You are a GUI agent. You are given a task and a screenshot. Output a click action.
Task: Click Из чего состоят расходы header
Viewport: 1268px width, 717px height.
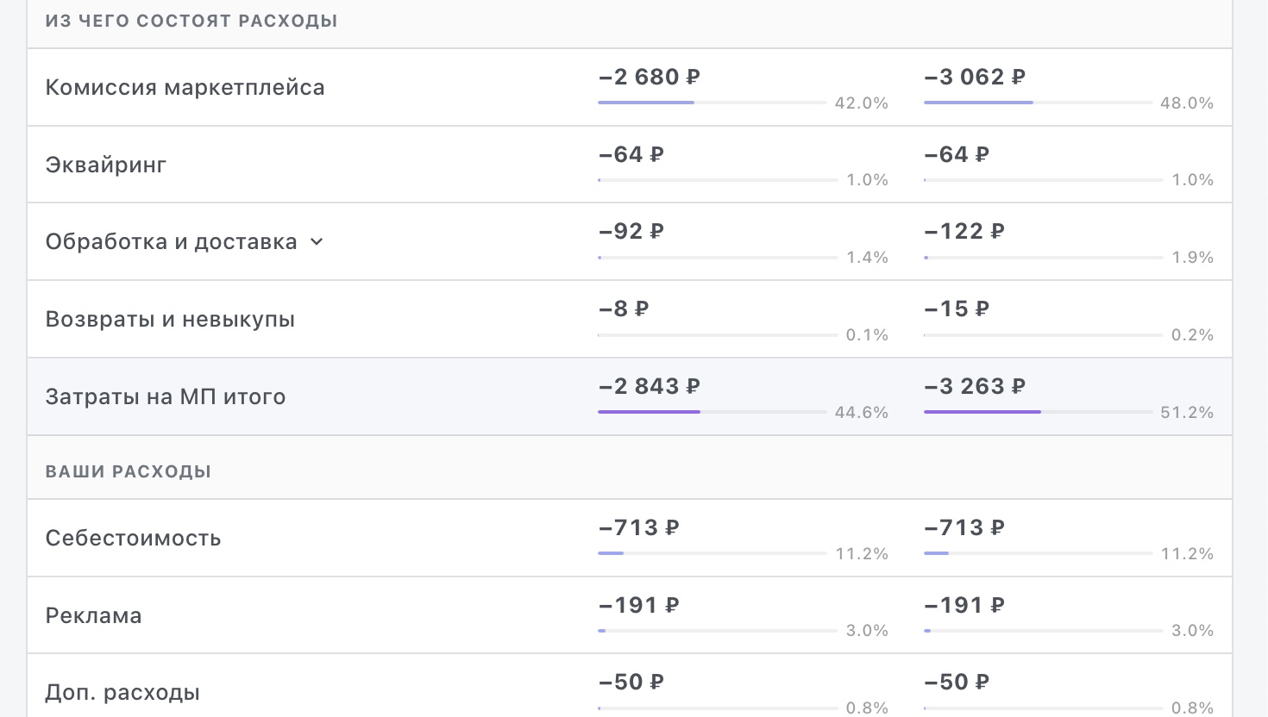click(191, 21)
